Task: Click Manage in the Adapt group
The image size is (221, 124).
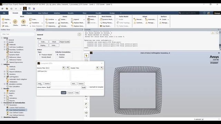Action: point(150,23)
